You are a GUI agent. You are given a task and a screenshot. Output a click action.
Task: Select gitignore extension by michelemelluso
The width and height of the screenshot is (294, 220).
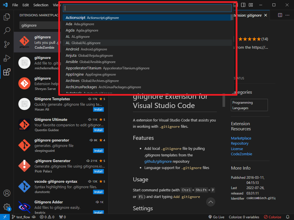[x=36, y=63]
